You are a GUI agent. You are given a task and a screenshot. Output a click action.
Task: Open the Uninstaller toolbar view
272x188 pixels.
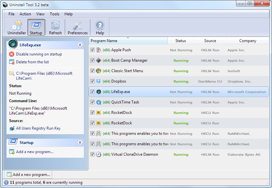tap(17, 27)
